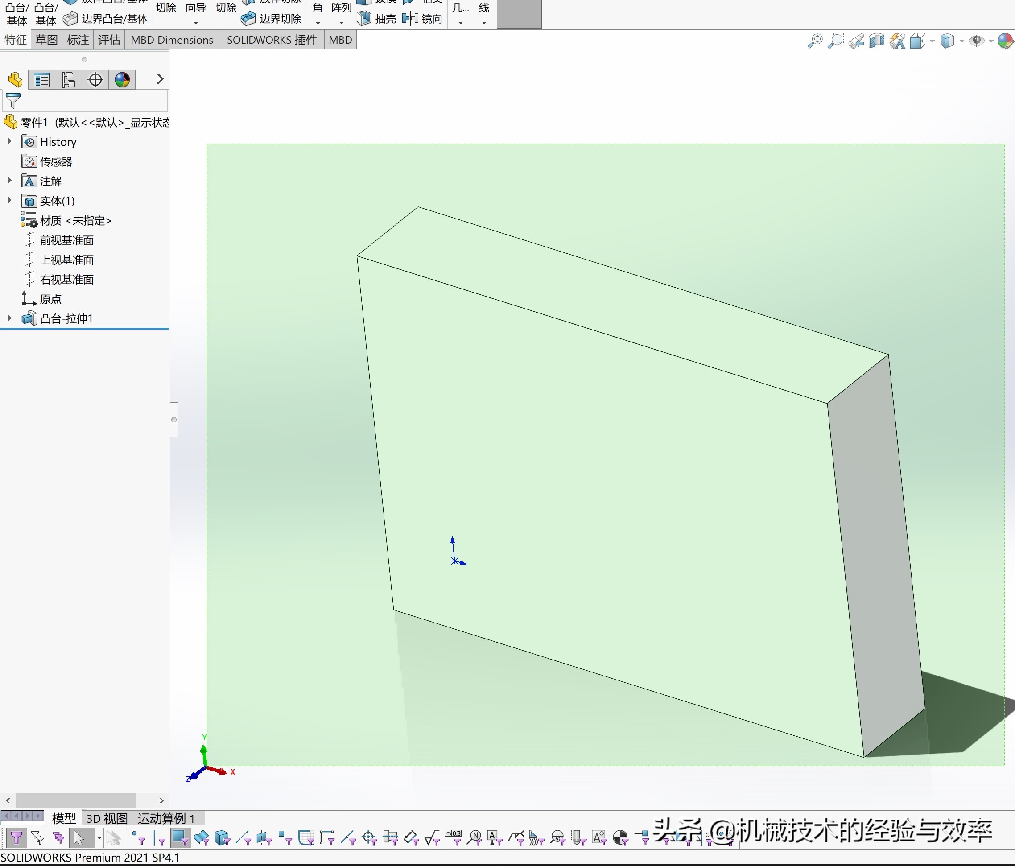Select the Shell (抽壳) tool
The width and height of the screenshot is (1015, 866).
[376, 19]
